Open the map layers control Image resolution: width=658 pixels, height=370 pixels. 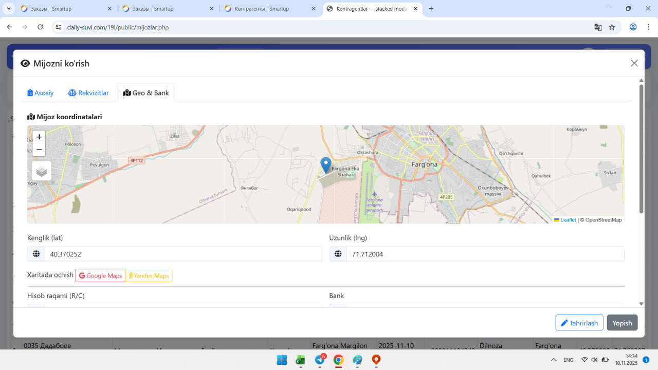[42, 171]
